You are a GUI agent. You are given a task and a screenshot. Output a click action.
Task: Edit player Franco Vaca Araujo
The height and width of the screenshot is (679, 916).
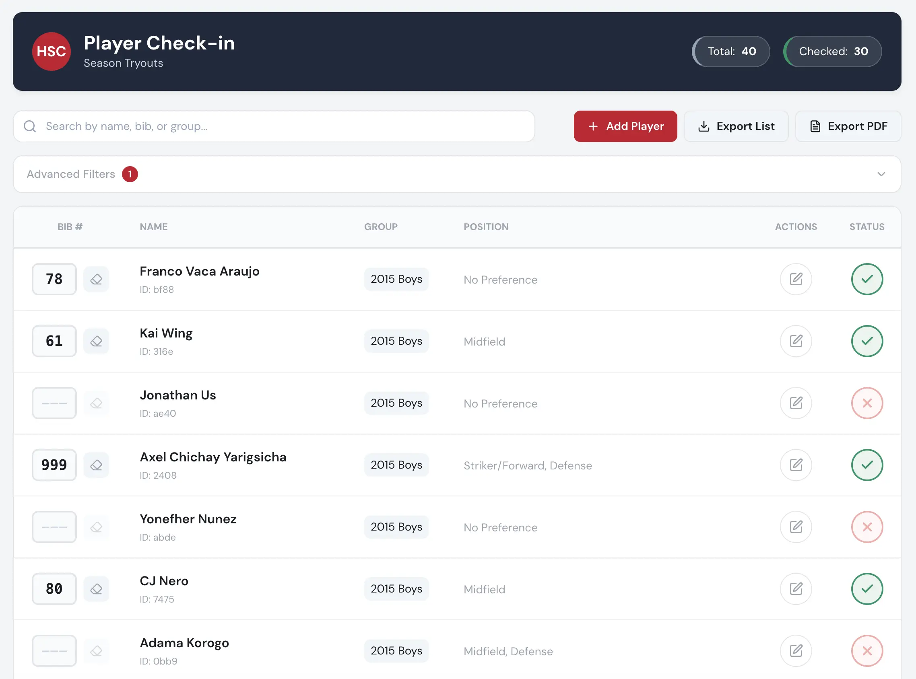(796, 280)
